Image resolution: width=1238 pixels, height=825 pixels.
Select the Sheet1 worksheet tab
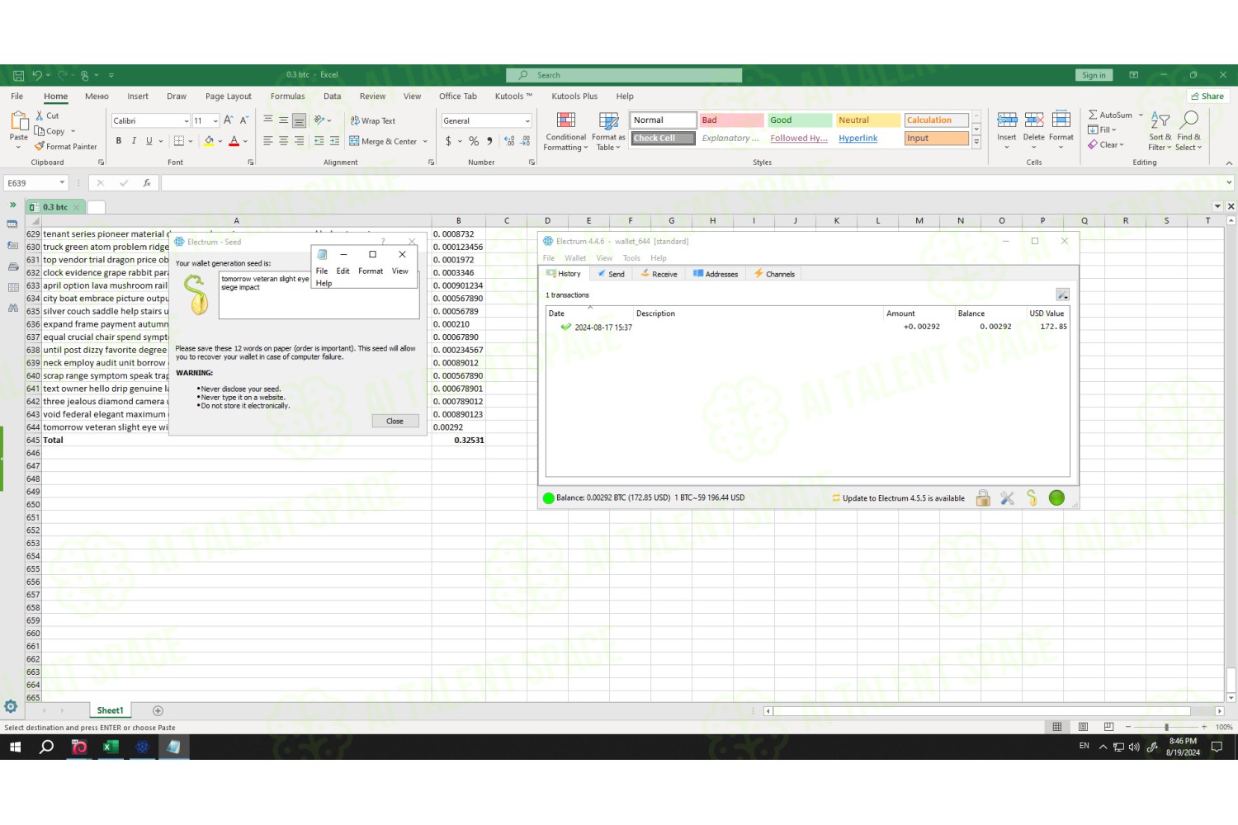pyautogui.click(x=110, y=710)
